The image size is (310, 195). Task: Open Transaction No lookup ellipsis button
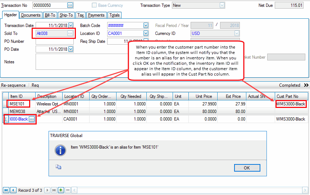70,5
